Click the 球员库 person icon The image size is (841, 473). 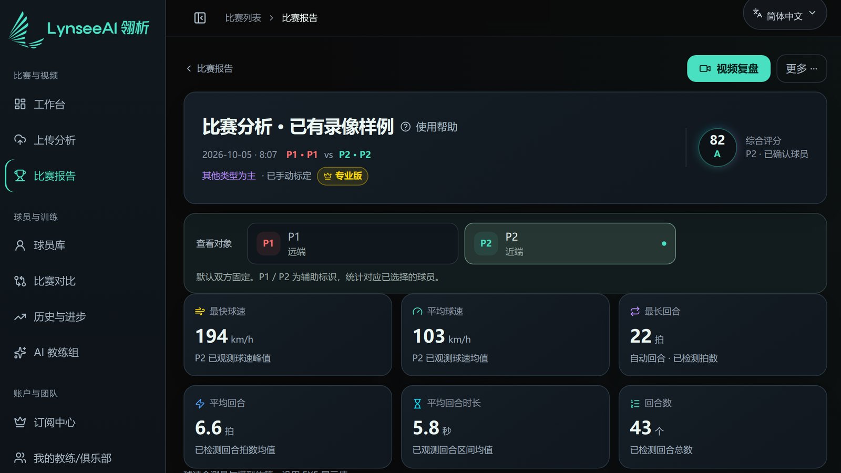(20, 245)
